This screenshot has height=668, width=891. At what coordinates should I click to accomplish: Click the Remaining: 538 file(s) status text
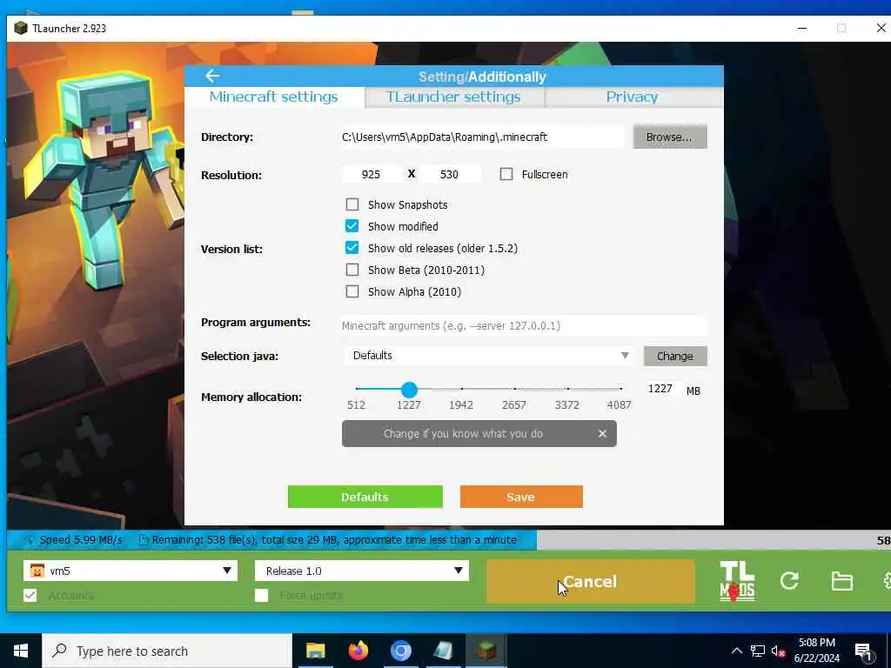click(x=334, y=539)
